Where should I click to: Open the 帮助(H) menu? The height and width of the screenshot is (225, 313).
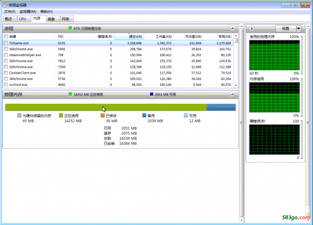46,12
